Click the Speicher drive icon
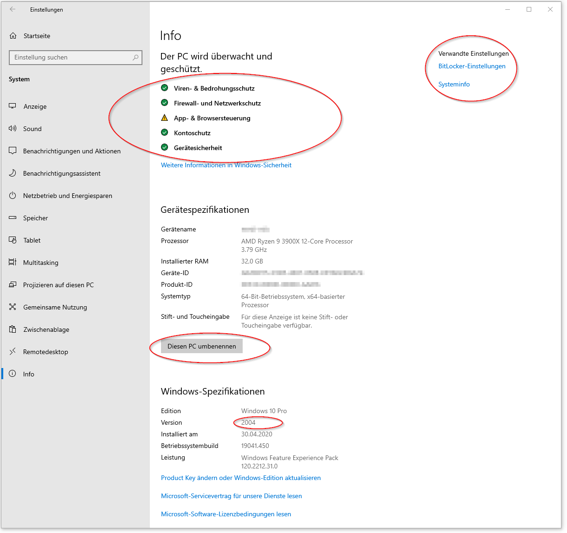This screenshot has height=533, width=567. [x=13, y=218]
